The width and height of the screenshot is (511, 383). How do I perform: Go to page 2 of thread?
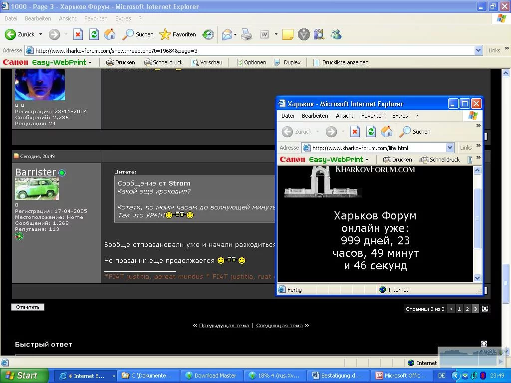click(467, 309)
